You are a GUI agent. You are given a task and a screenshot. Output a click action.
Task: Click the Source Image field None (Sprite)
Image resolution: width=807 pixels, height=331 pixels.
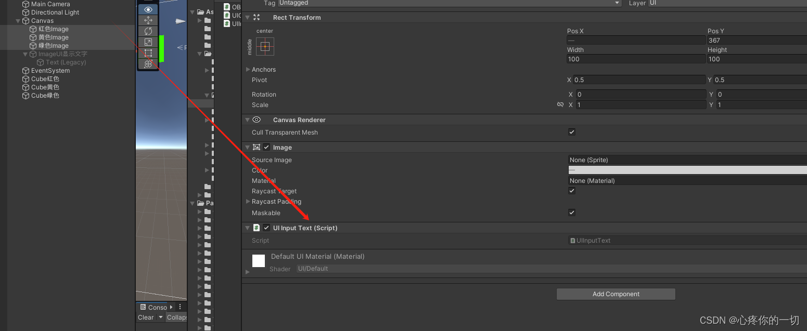pos(687,160)
